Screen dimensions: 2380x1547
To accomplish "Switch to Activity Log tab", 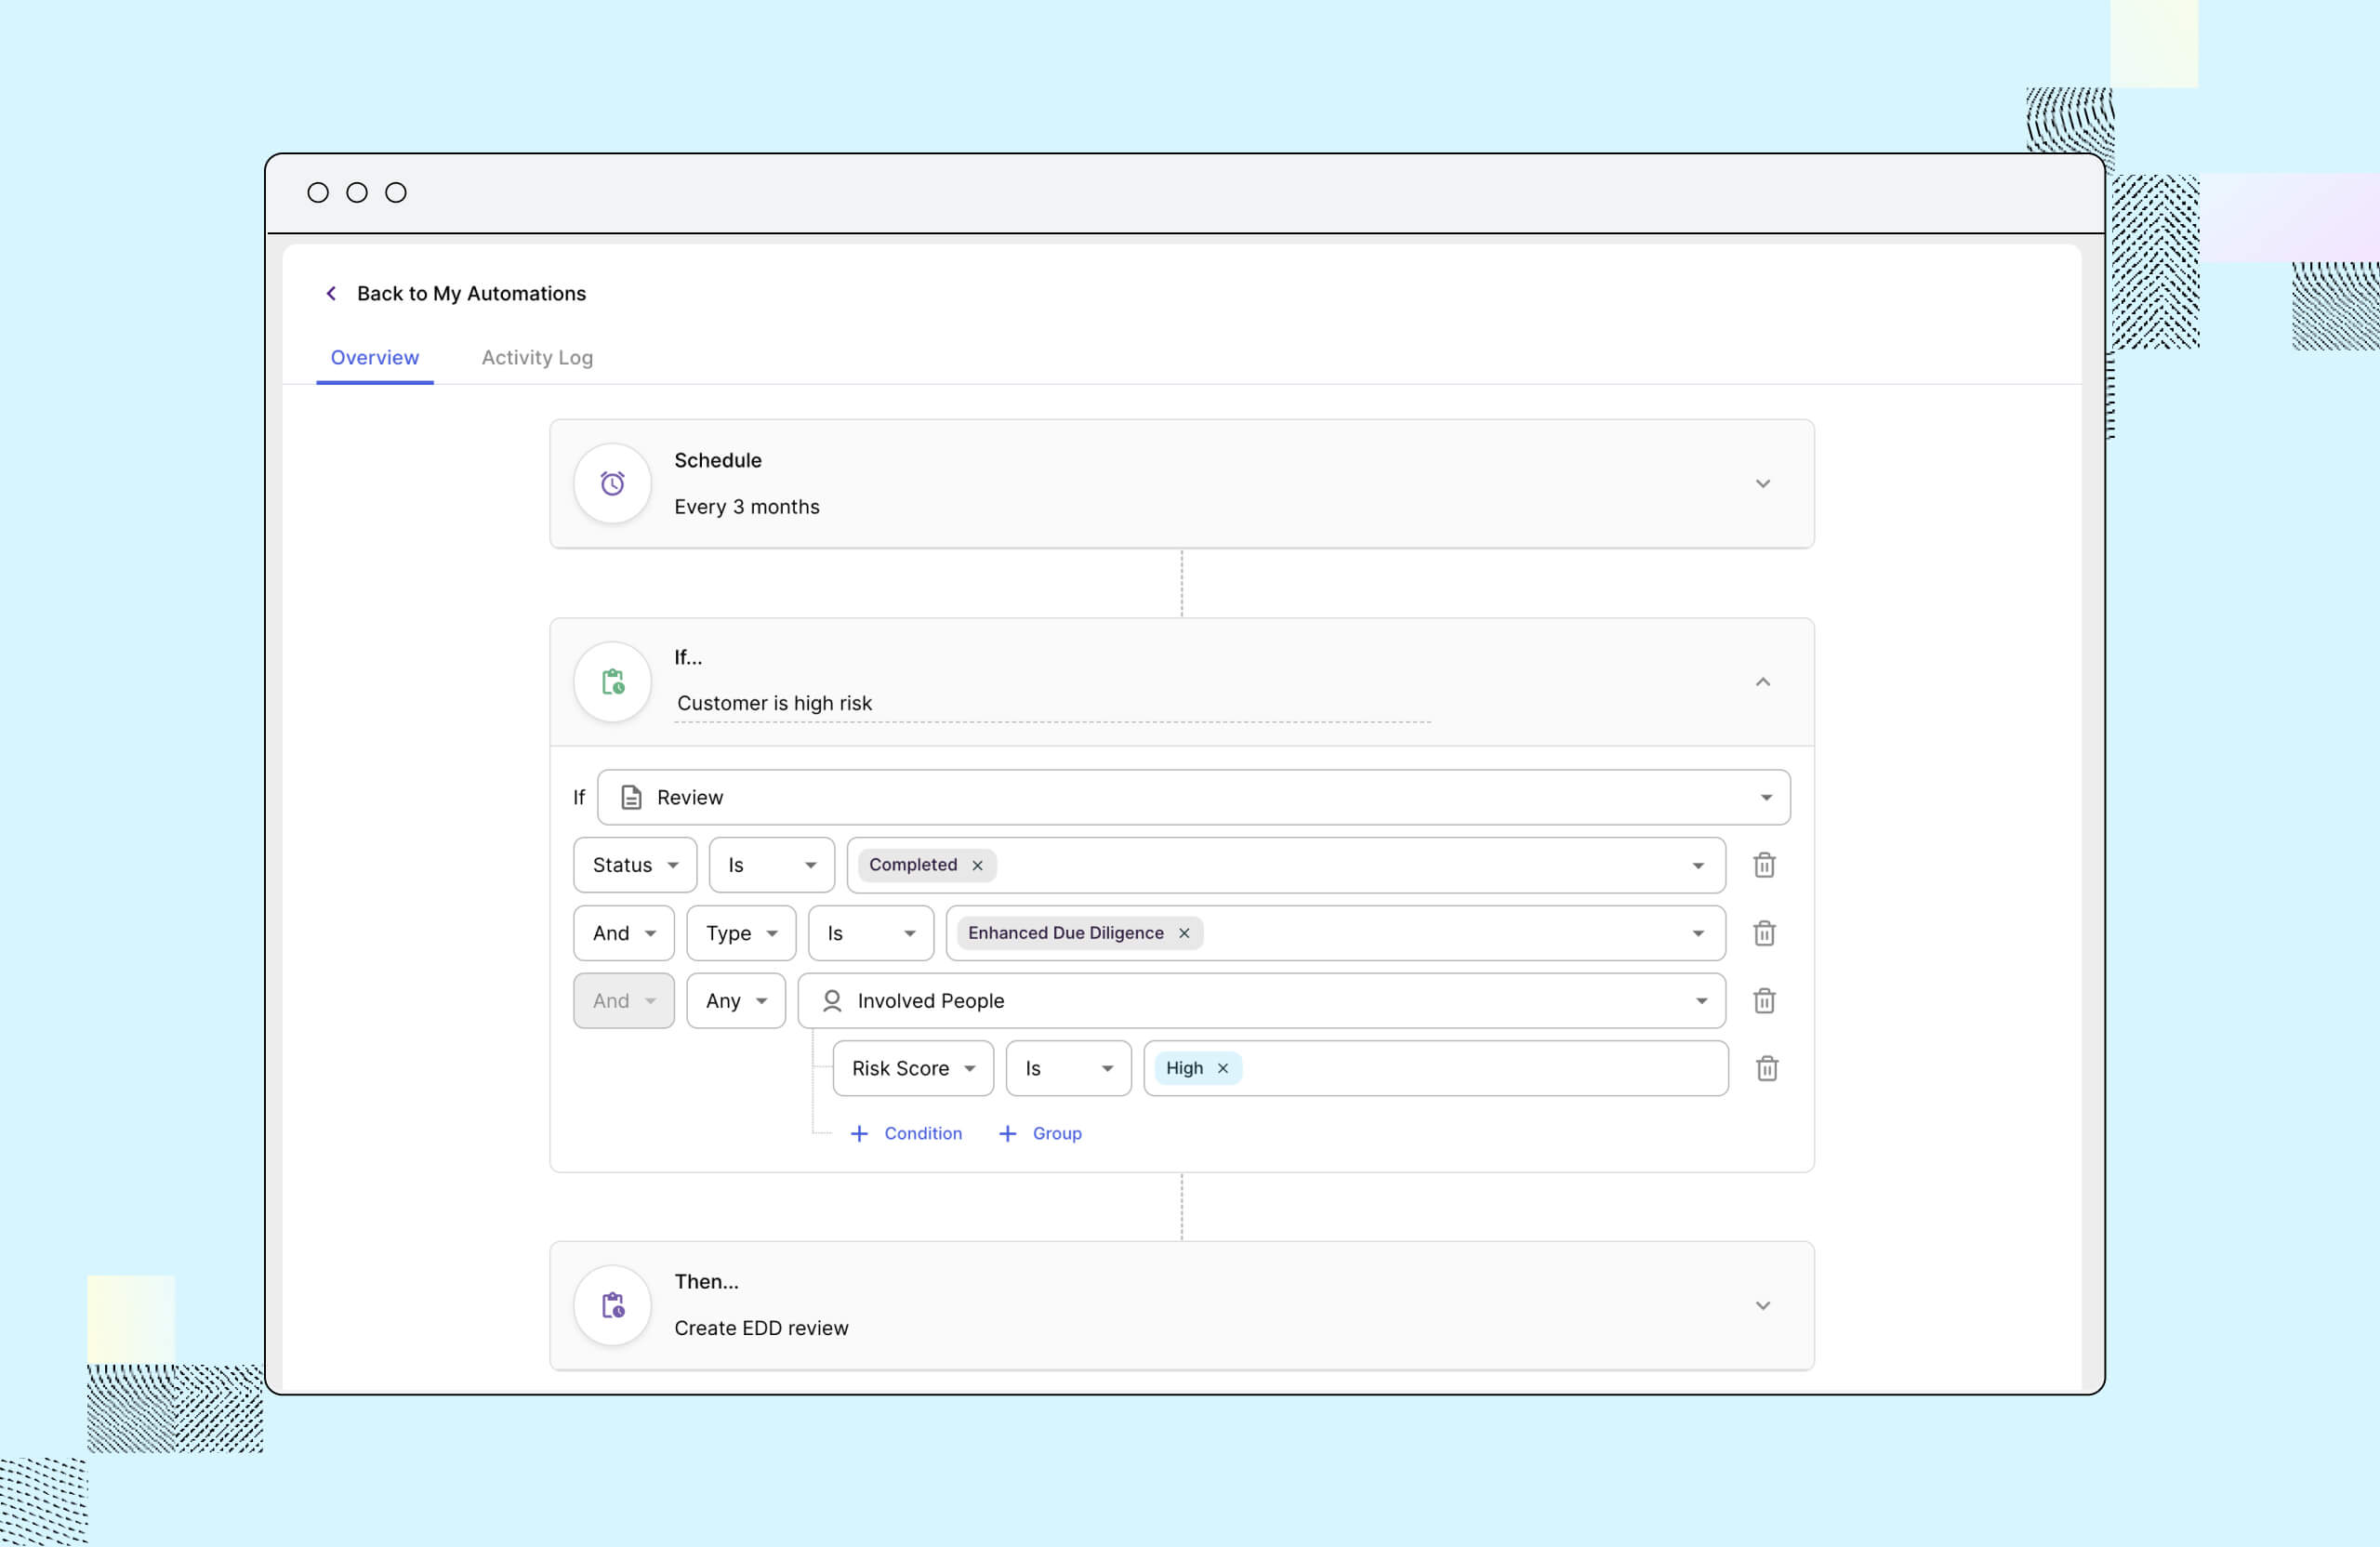I will (x=537, y=357).
